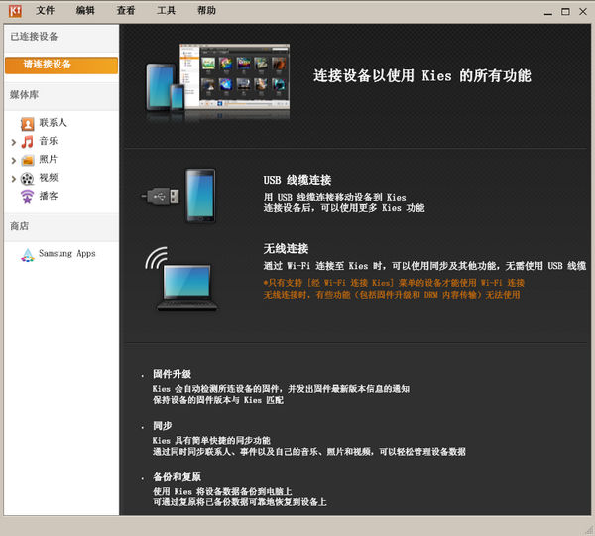Click the Wi-Fi laptop illustration
This screenshot has width=595, height=536.
pos(181,279)
